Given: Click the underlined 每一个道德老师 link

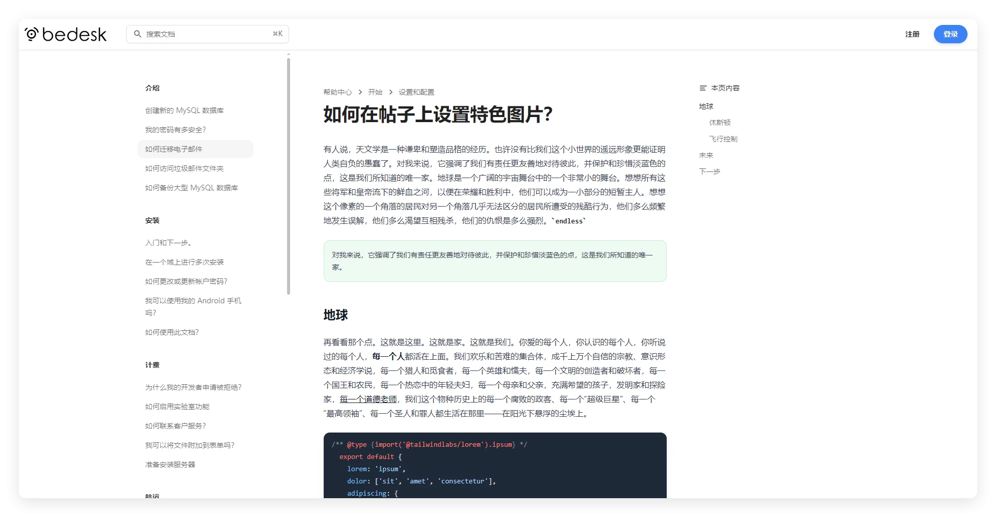Looking at the screenshot, I should point(368,399).
